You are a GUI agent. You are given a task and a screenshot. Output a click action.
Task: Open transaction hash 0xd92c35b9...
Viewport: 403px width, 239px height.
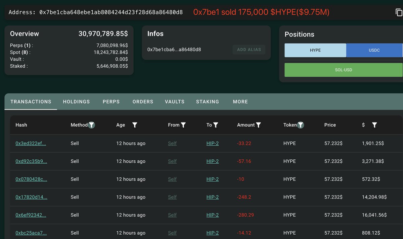tap(31, 161)
